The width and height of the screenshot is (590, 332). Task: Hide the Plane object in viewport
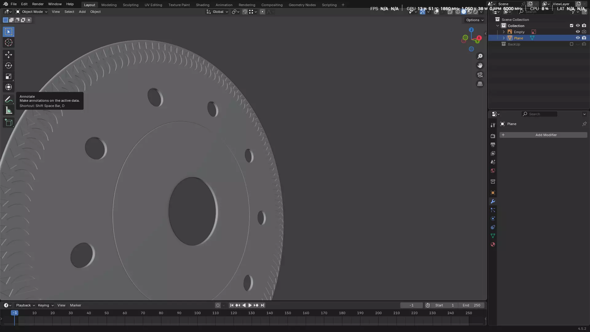578,38
